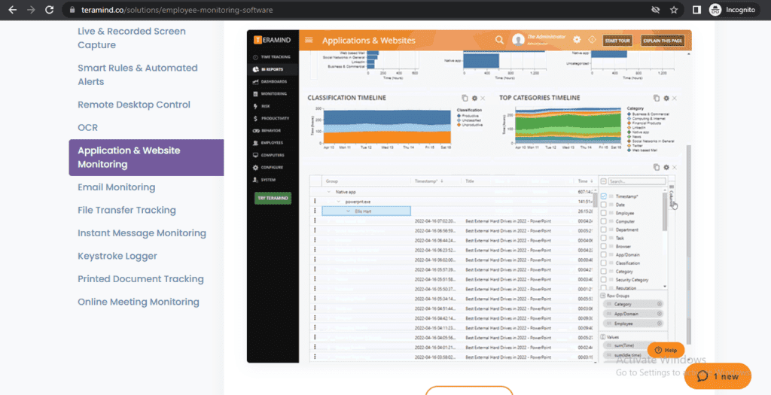The image size is (771, 395).
Task: Open the grid widget settings gear
Action: (666, 167)
